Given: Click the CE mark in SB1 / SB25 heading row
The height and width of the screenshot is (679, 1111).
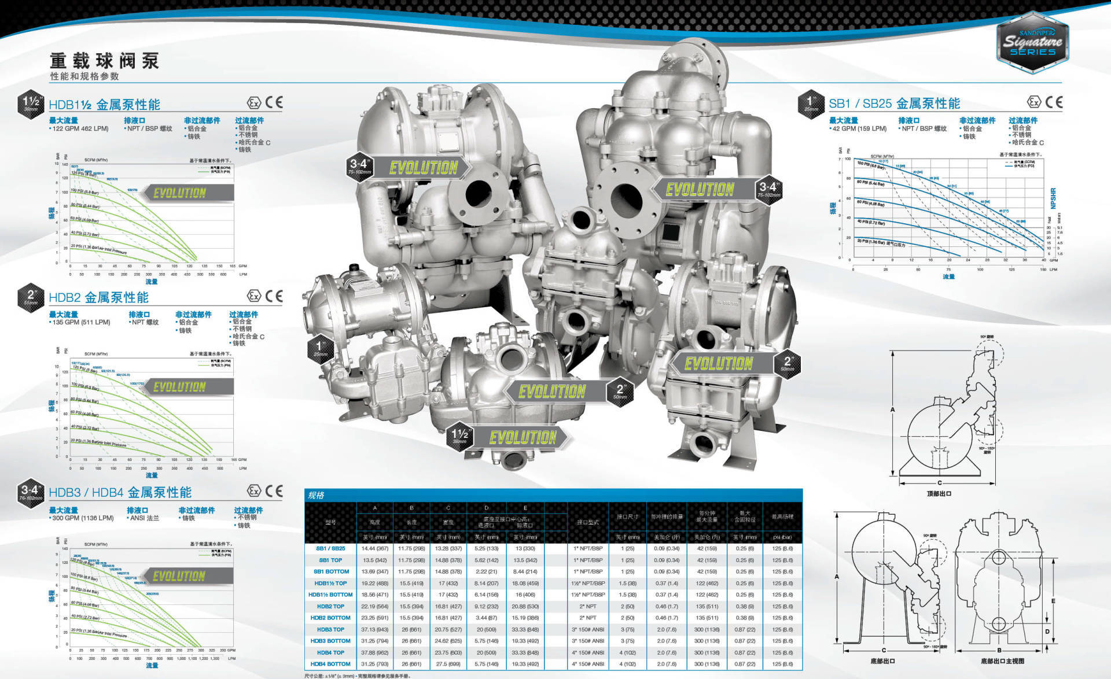Looking at the screenshot, I should click(1054, 102).
